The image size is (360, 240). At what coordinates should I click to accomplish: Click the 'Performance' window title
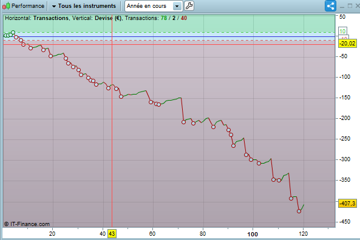coord(28,6)
